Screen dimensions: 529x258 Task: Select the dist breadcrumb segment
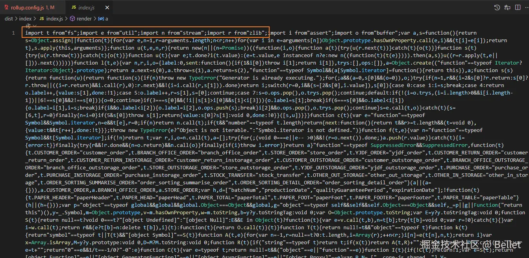9,19
